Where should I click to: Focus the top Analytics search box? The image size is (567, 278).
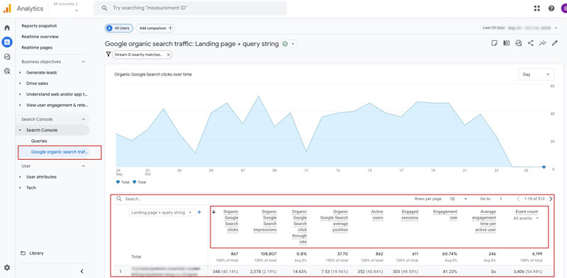coord(190,8)
